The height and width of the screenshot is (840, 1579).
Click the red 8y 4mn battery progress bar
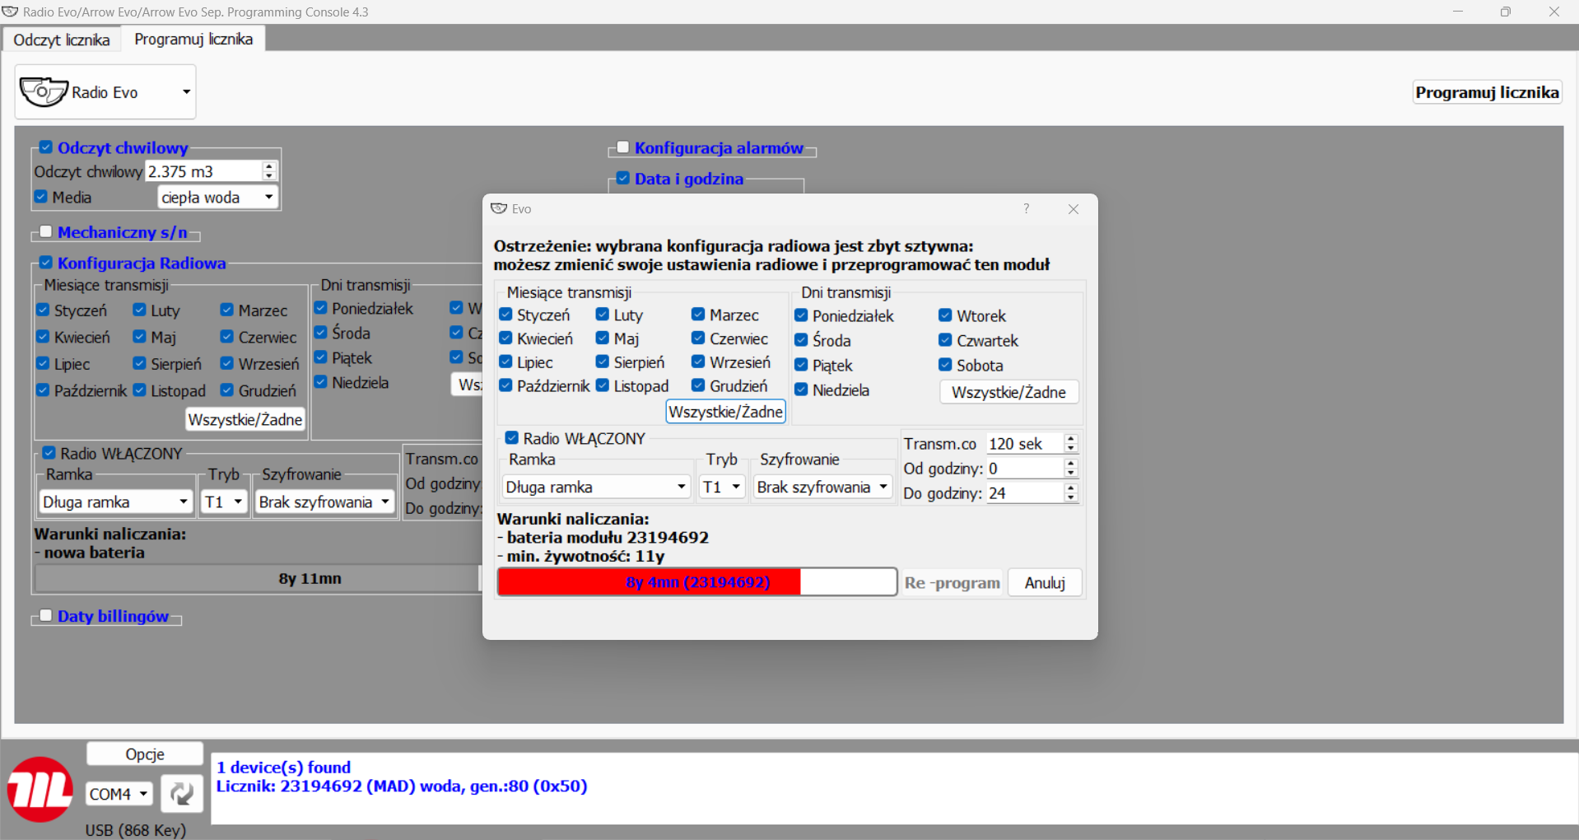[697, 582]
